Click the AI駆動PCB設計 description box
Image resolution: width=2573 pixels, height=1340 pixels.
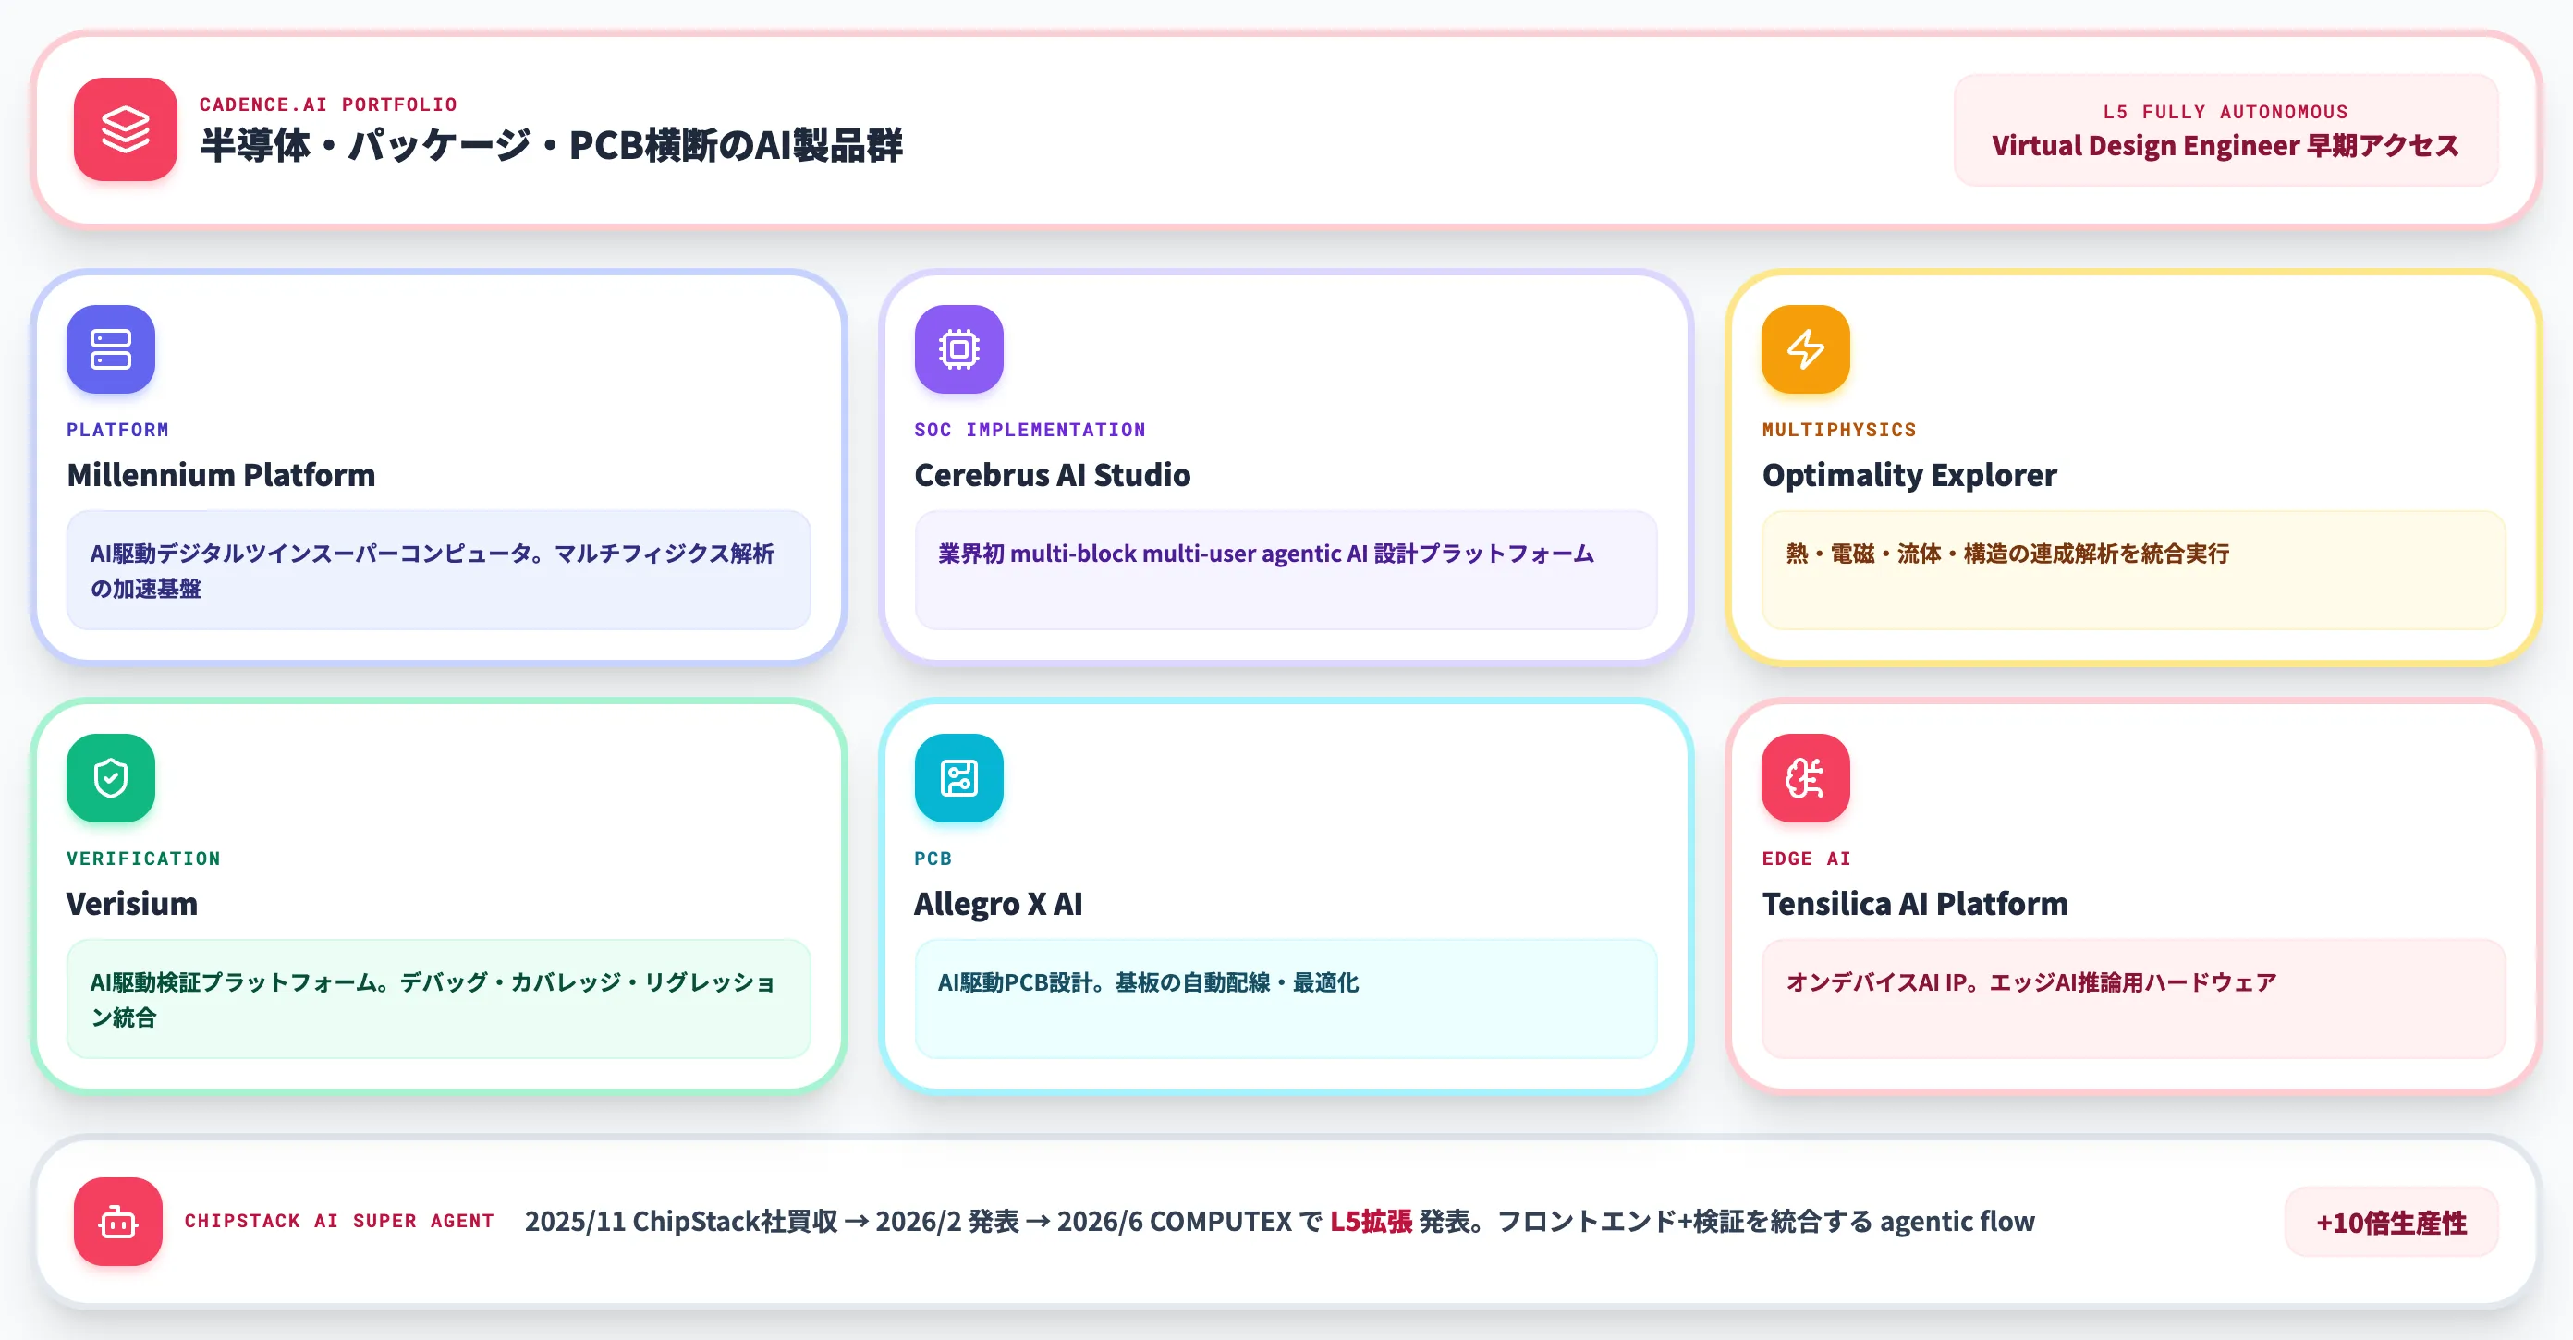[1286, 998]
